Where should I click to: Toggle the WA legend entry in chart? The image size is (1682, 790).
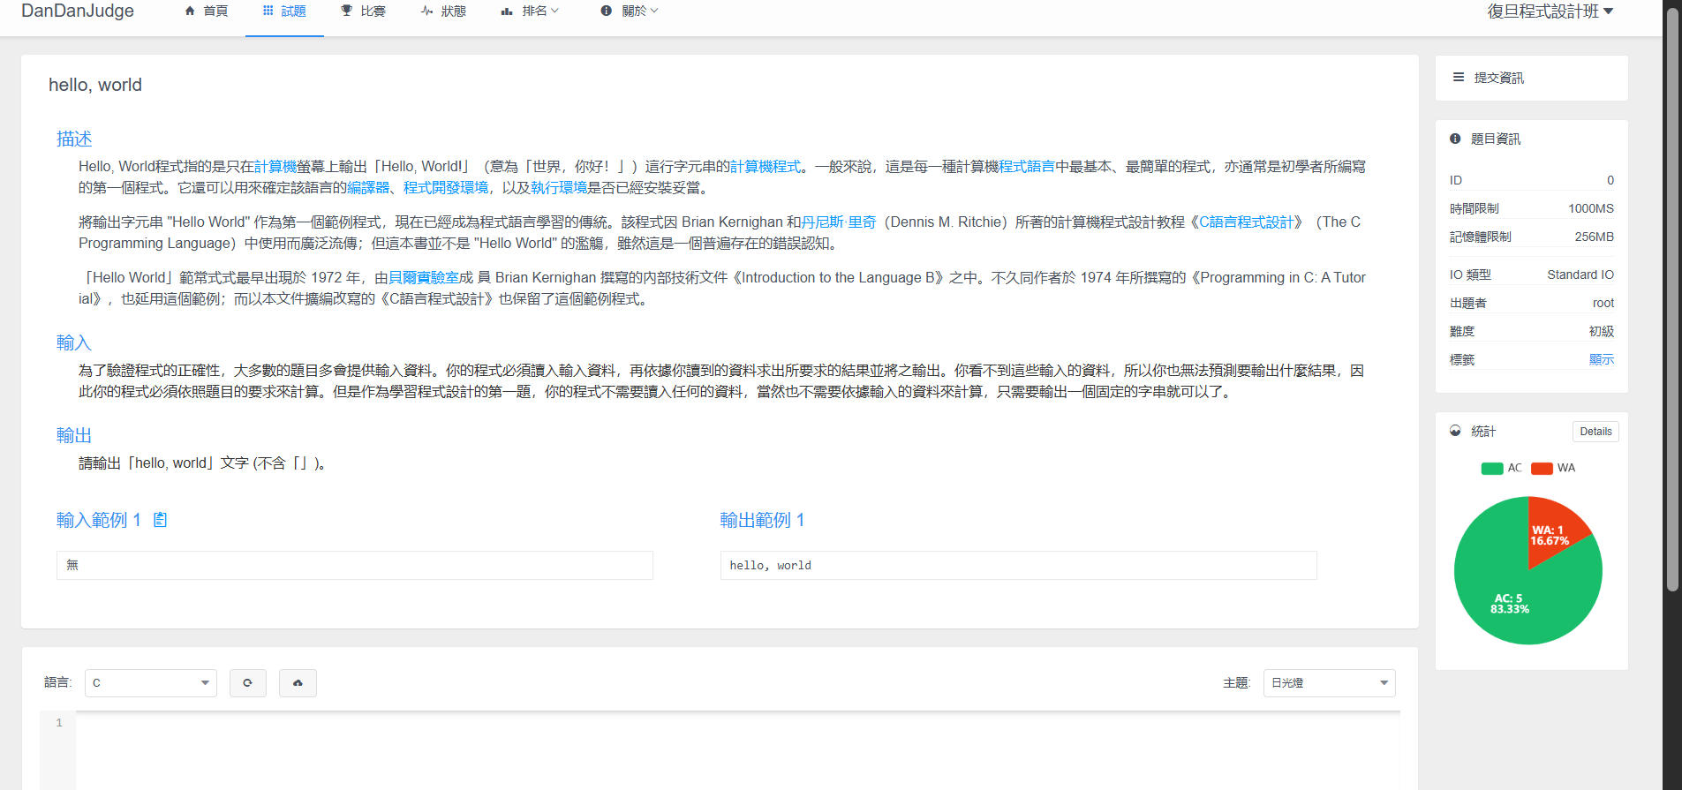pyautogui.click(x=1552, y=468)
